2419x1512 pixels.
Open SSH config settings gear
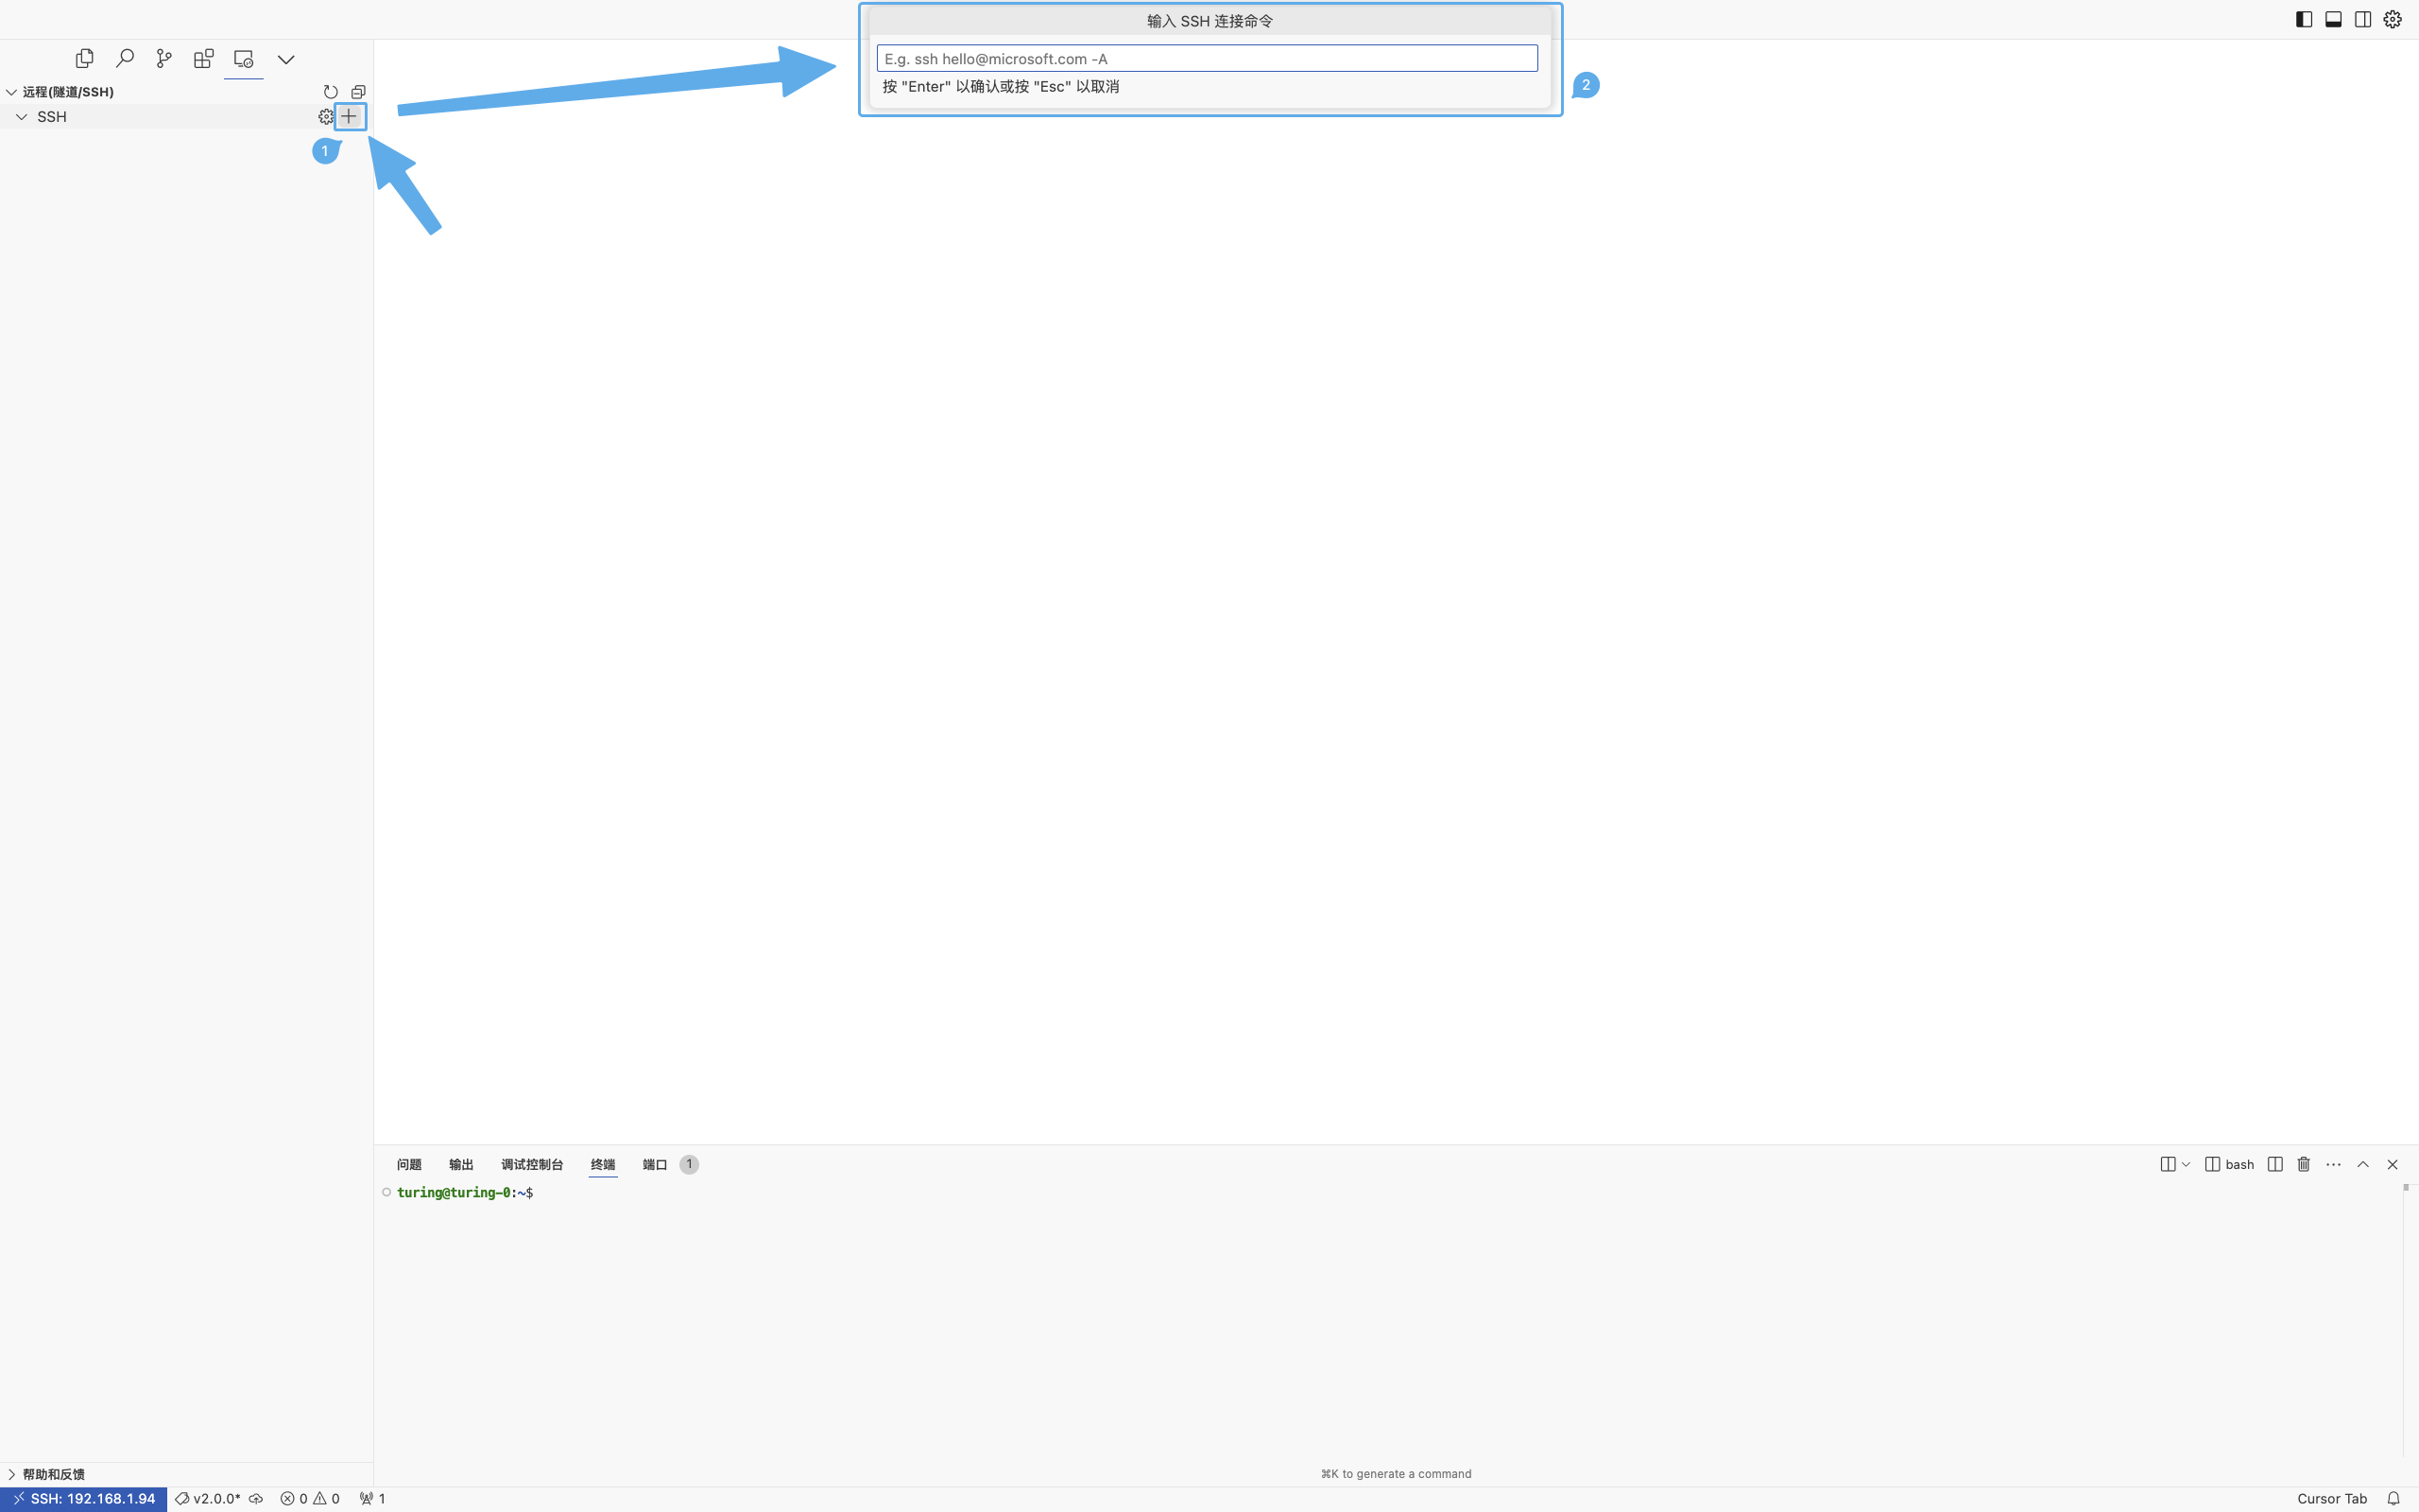[x=326, y=117]
